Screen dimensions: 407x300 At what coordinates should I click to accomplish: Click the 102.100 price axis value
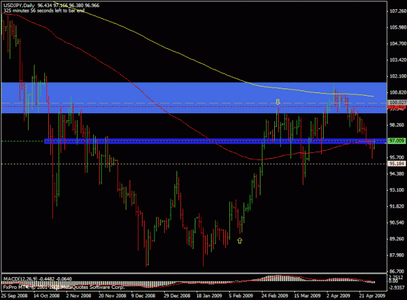pos(397,76)
